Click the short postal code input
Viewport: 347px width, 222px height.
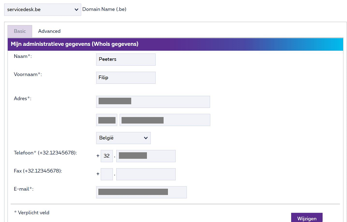[107, 120]
